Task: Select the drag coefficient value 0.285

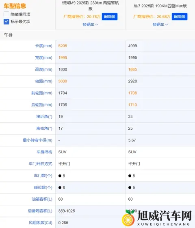Action: click(63, 223)
